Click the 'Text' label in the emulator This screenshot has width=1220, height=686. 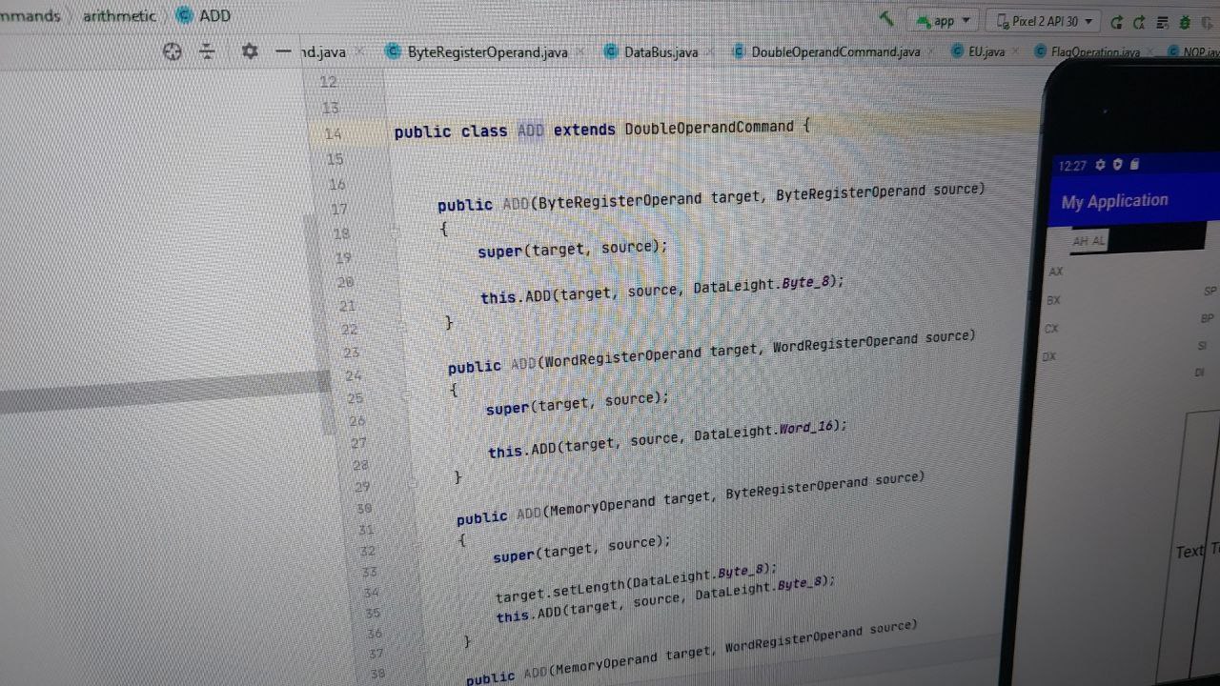point(1189,551)
